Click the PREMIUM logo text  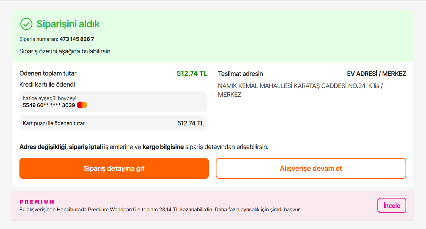37,202
